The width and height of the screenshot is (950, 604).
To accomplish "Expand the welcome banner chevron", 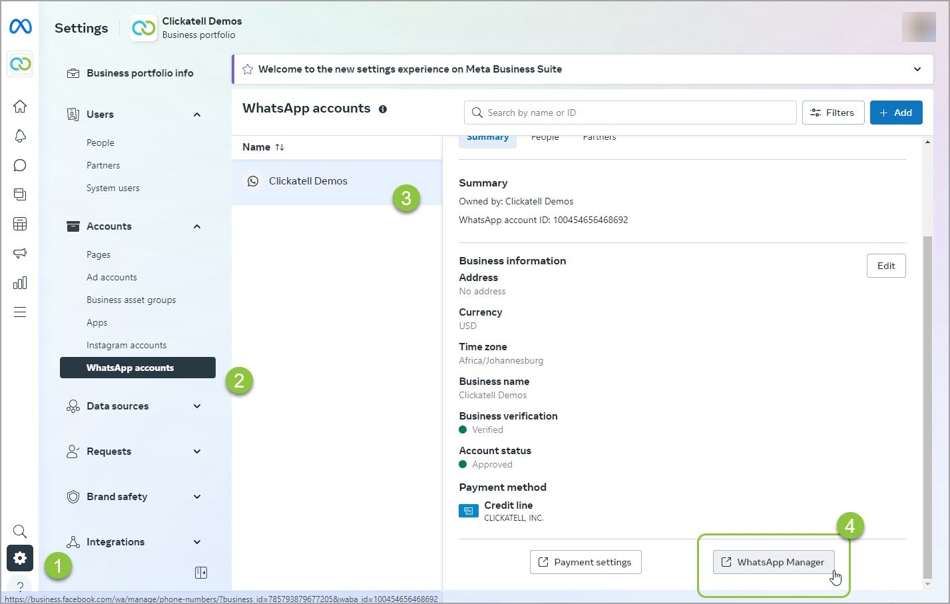I will (917, 69).
